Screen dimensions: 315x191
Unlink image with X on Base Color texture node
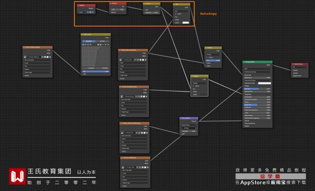tap(145, 60)
